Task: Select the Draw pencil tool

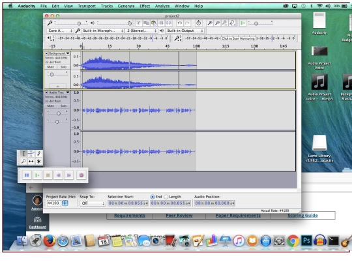Action: (x=39, y=154)
